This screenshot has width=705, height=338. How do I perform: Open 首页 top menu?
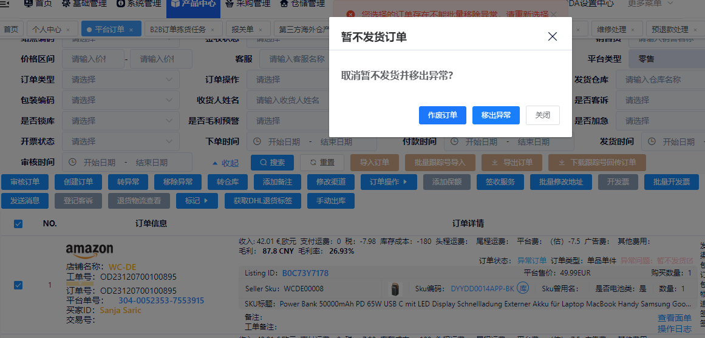(38, 4)
